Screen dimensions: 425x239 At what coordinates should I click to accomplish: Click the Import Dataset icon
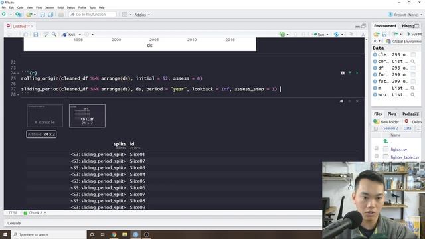(395, 34)
